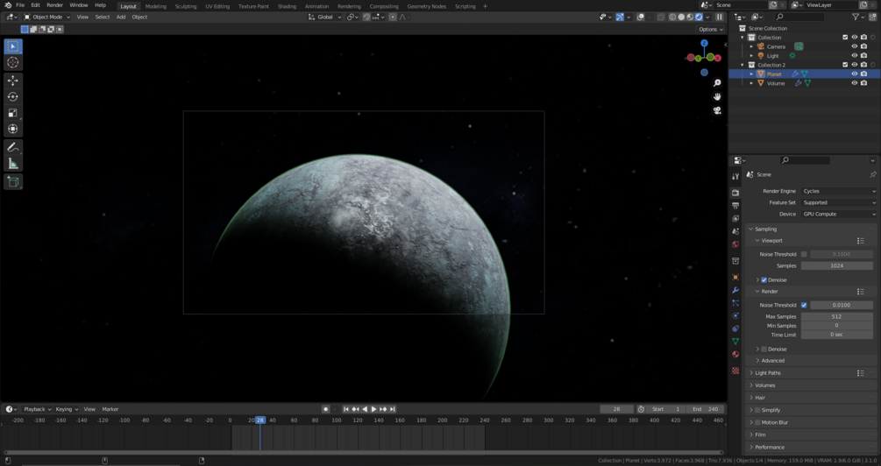
Task: Switch to the Shading workspace tab
Action: (287, 6)
